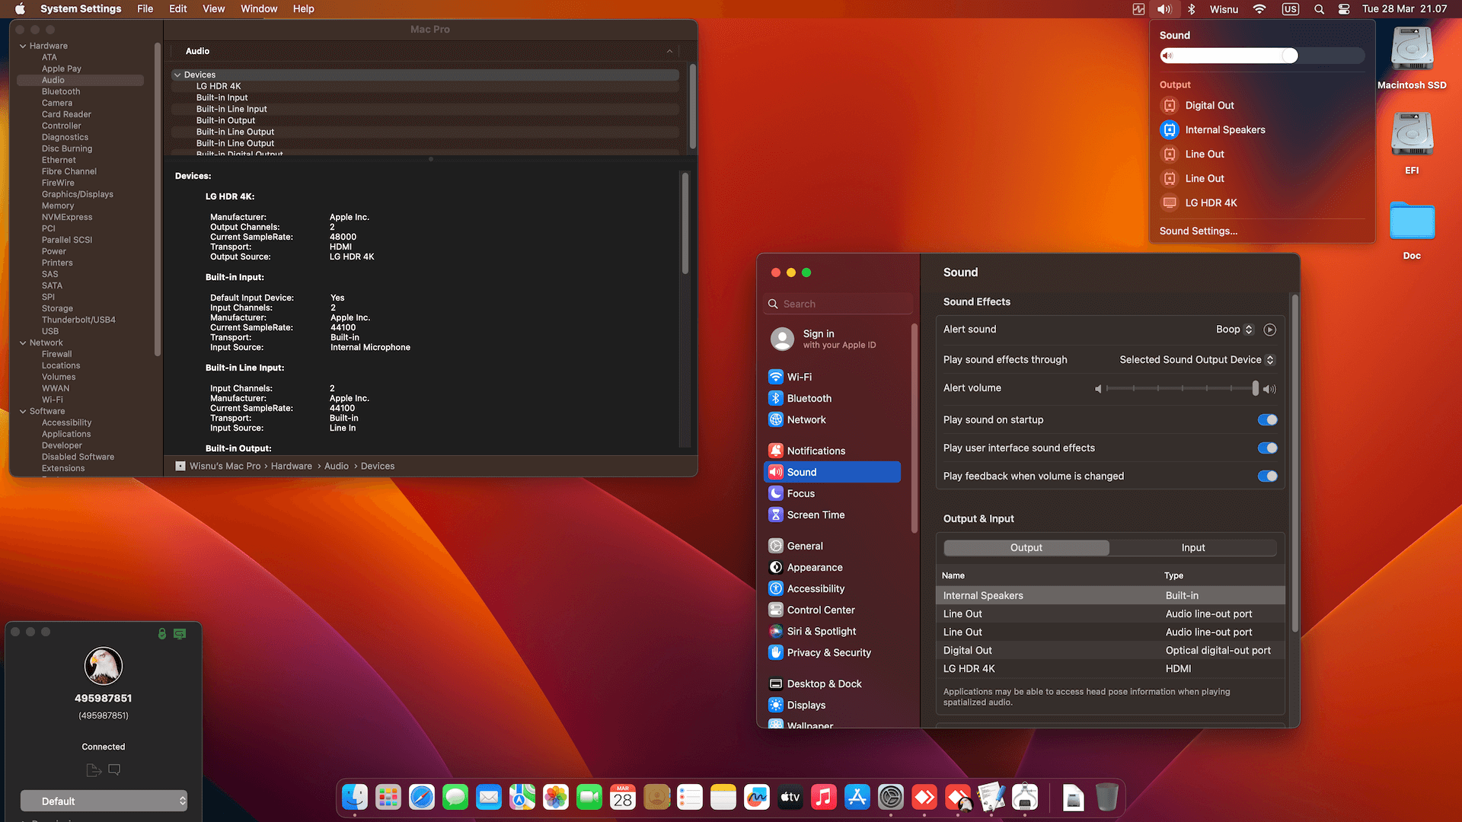Click the Alert volume slider

click(1180, 389)
